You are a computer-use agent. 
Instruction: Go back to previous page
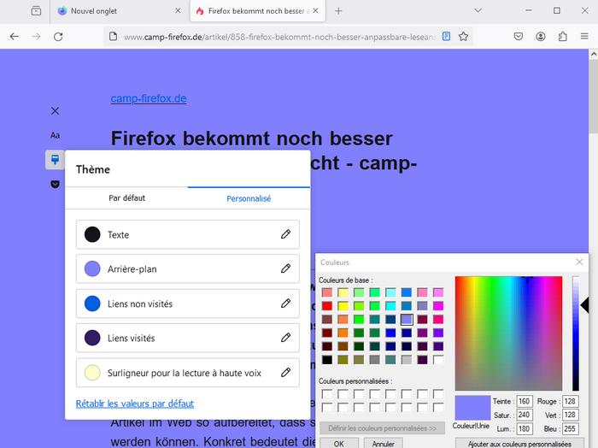click(15, 37)
